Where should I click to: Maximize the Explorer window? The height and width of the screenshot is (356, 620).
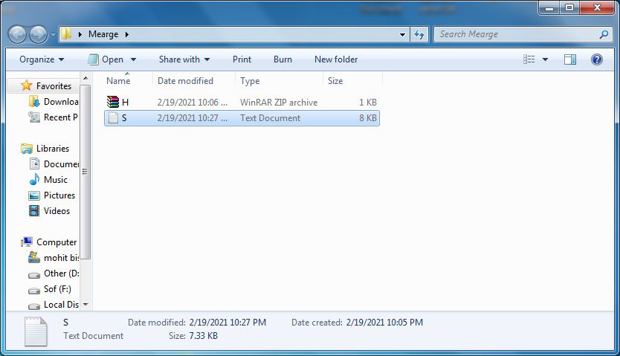tap(569, 7)
